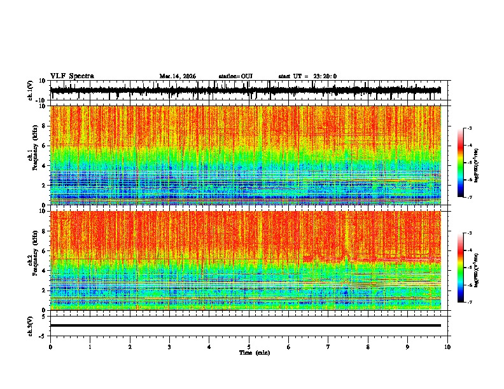The width and height of the screenshot is (504, 389).
Task: Click the '-7' value on ch.1 colorbar
Action: click(469, 197)
